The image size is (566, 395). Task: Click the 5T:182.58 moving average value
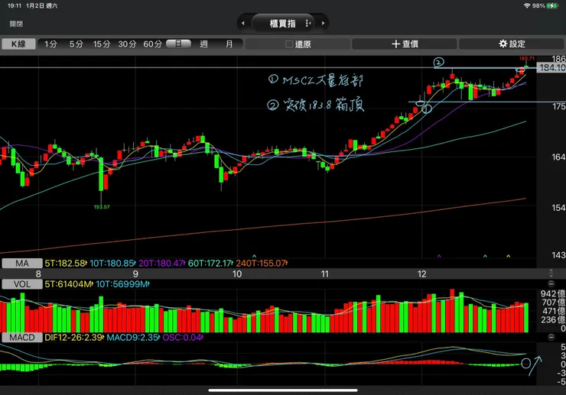[x=65, y=264]
